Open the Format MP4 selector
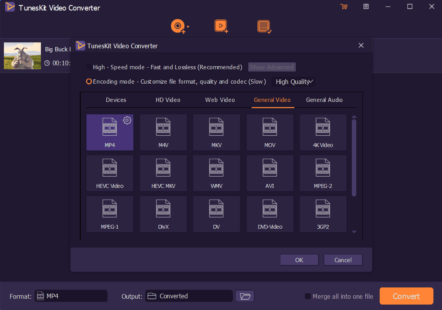 point(71,296)
